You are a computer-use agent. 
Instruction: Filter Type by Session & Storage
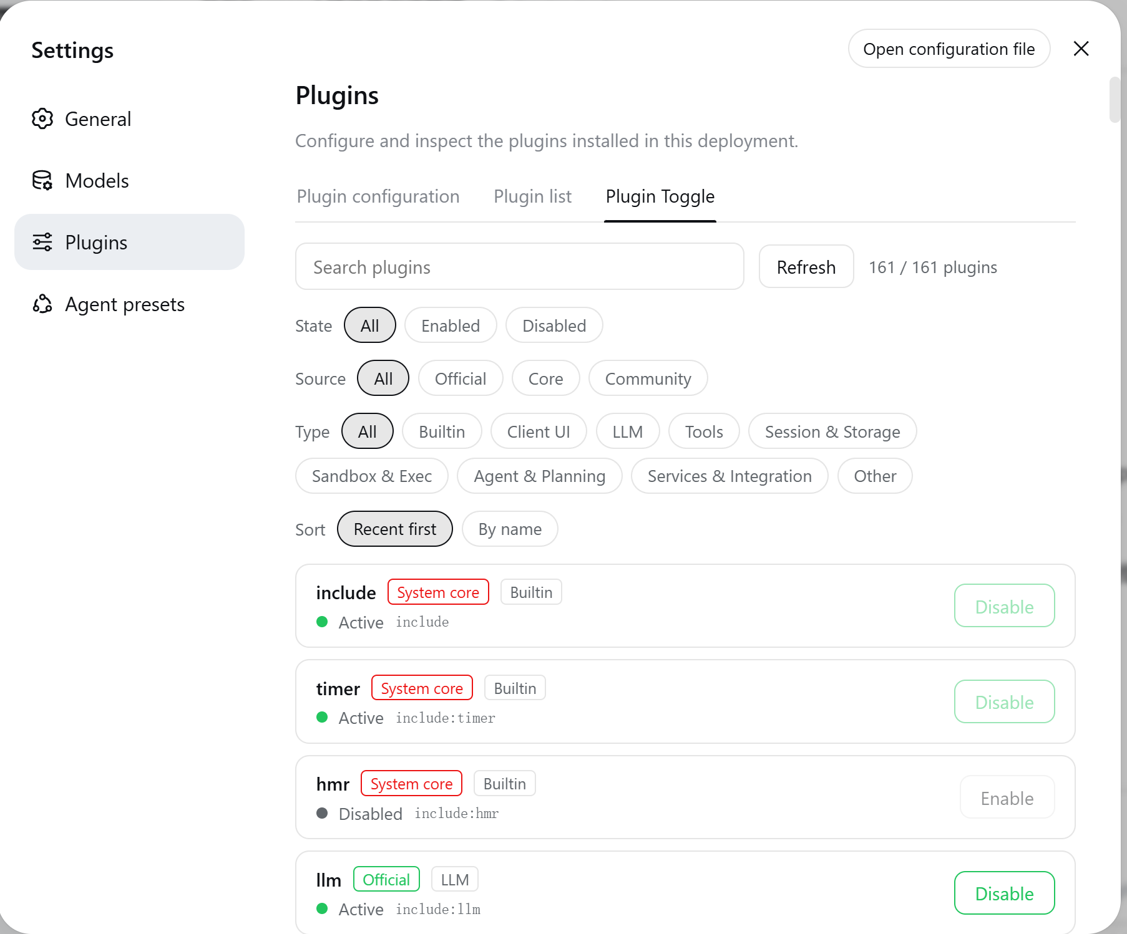[x=832, y=431]
